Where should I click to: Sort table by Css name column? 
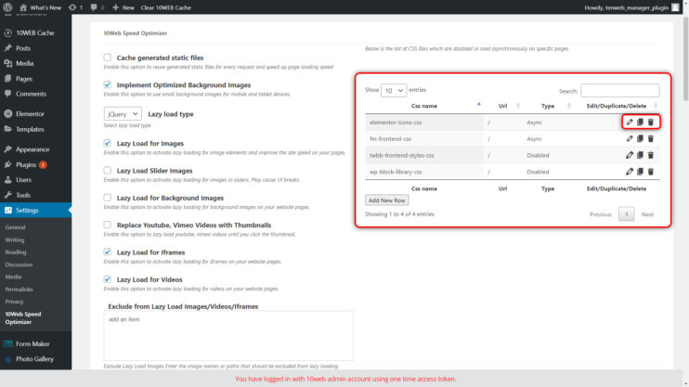click(423, 106)
